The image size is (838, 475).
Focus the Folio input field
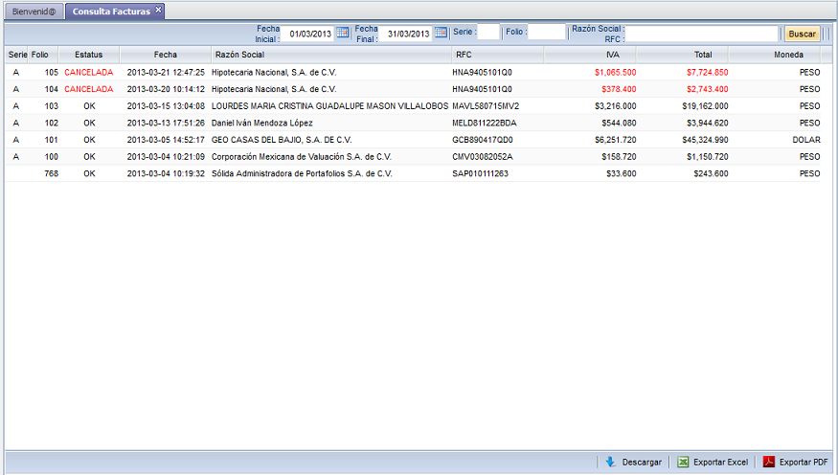click(547, 33)
